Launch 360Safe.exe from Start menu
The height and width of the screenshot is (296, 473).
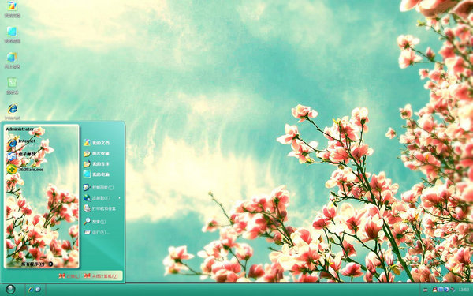click(25, 169)
